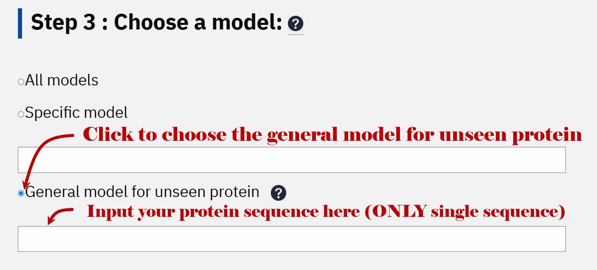Switch model choice to All models
The height and width of the screenshot is (270, 597).
tap(21, 82)
